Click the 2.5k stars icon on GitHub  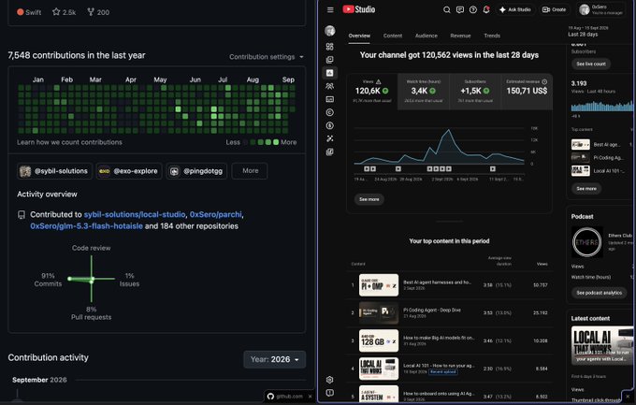click(x=56, y=12)
